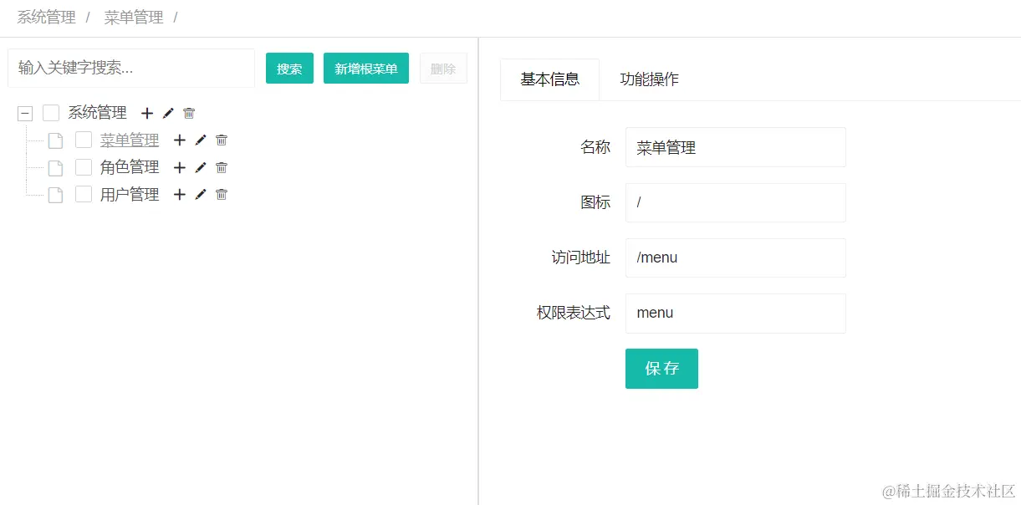Click the 权限表达式 field label
This screenshot has height=505, width=1021.
pyautogui.click(x=574, y=313)
